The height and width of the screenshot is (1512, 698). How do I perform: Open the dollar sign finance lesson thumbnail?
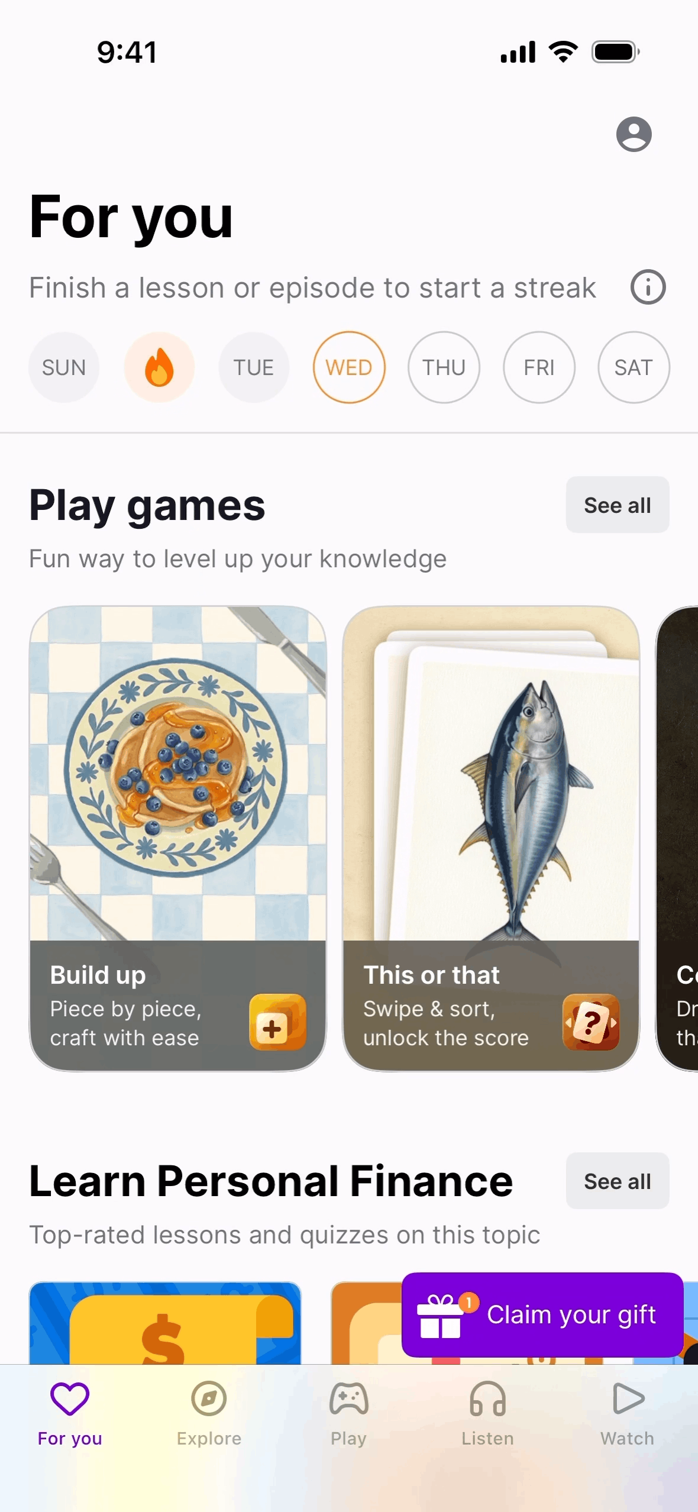[165, 1323]
